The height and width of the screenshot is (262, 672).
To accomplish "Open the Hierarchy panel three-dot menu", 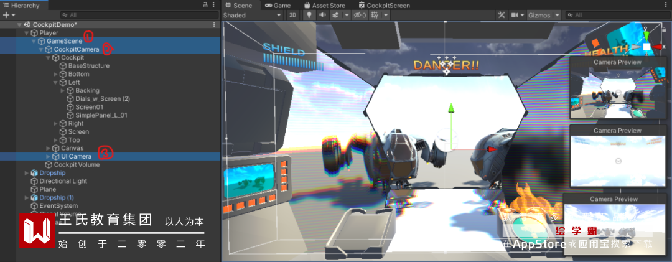I will (214, 5).
